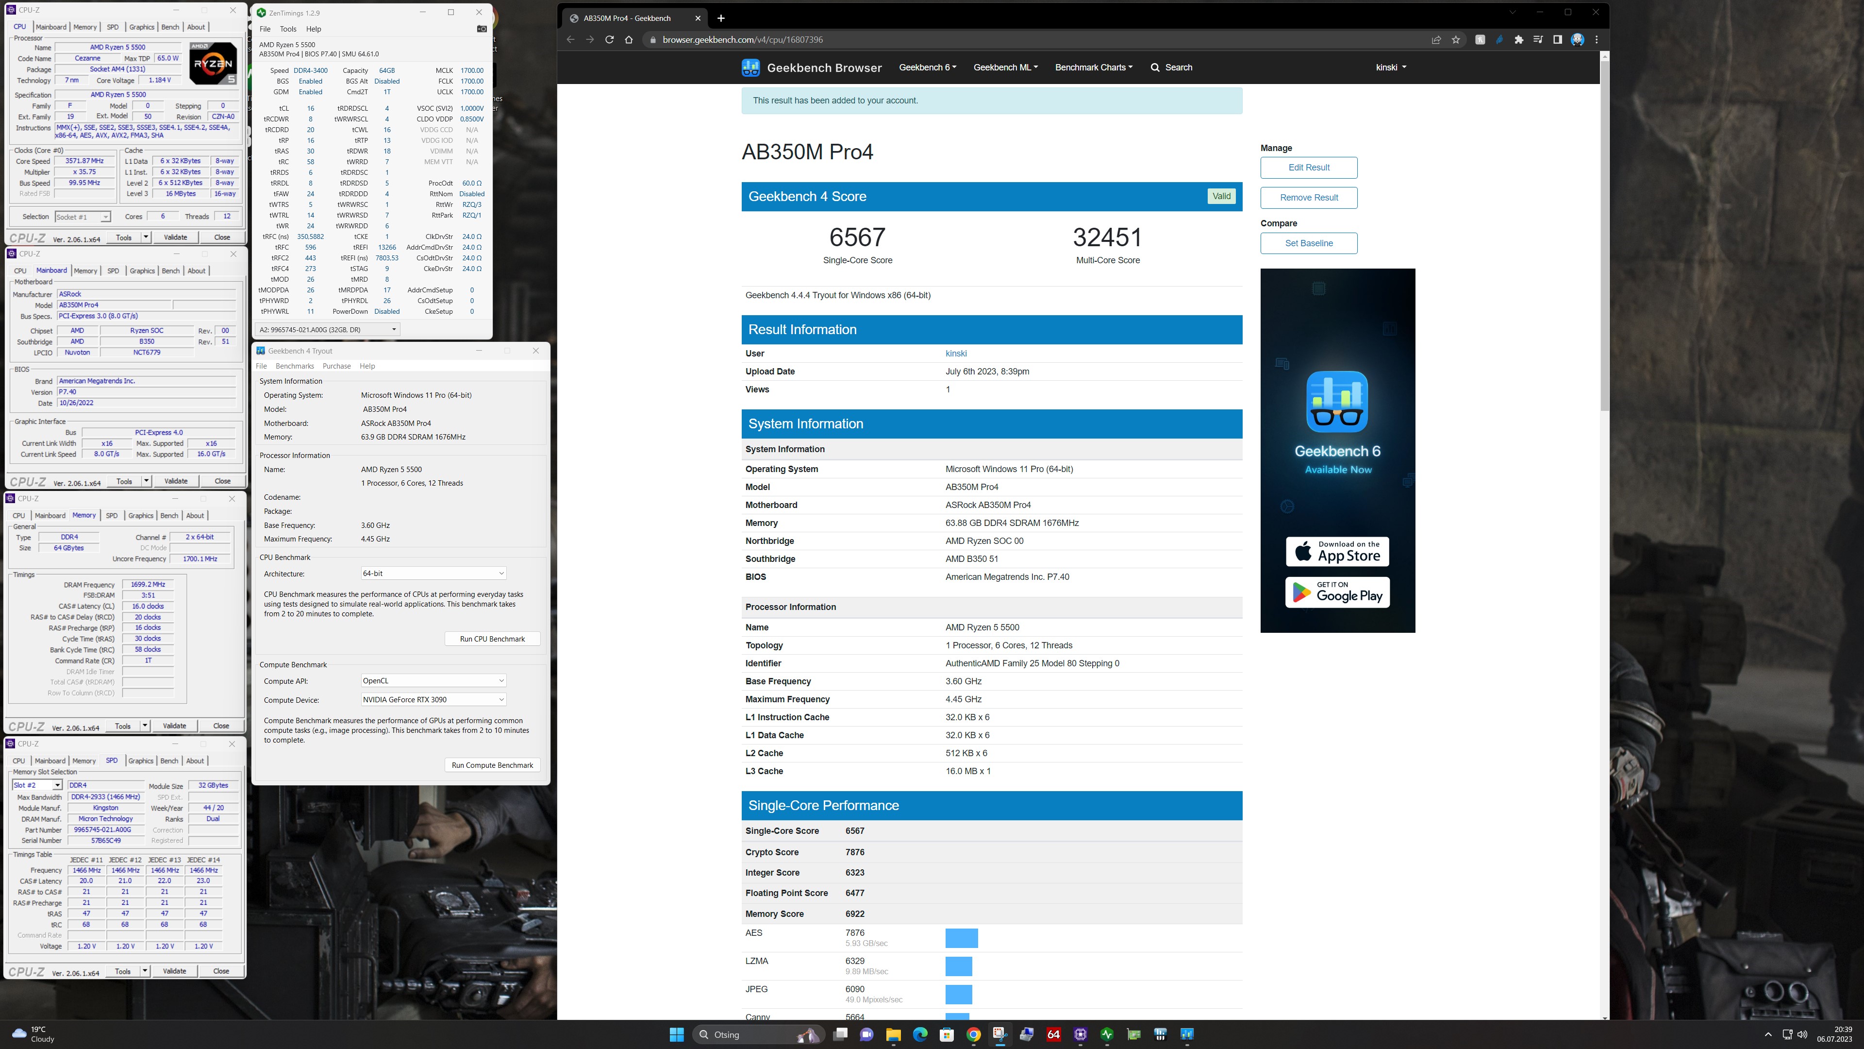Share this page icon in address bar
The image size is (1864, 1049).
click(x=1436, y=40)
